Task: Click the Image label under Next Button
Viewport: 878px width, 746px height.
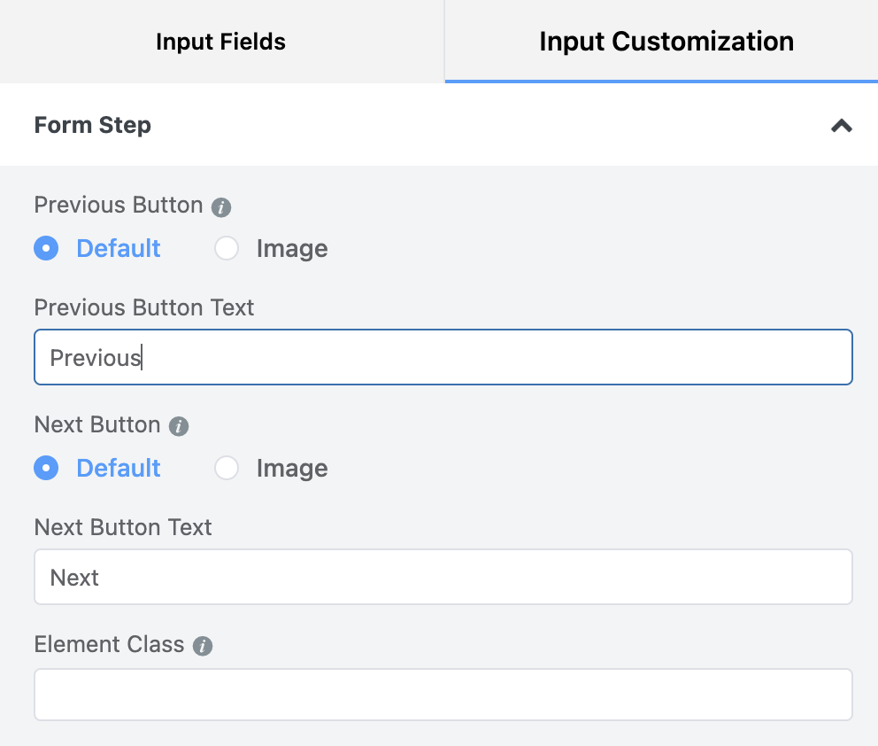Action: [292, 468]
